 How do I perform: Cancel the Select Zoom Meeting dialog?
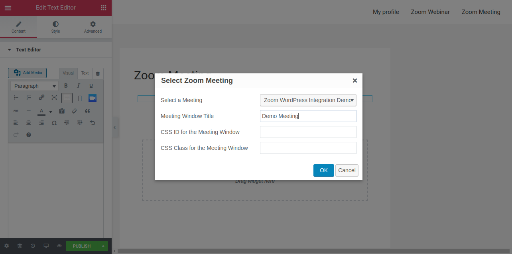coord(347,170)
